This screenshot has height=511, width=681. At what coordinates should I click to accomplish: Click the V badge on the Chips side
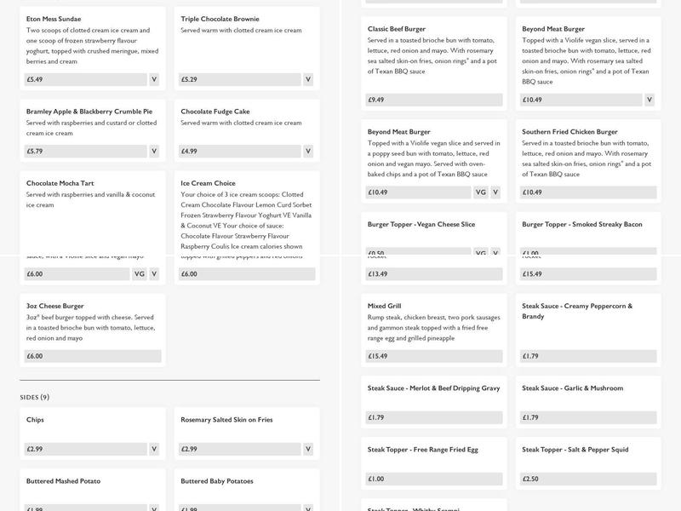(x=154, y=449)
